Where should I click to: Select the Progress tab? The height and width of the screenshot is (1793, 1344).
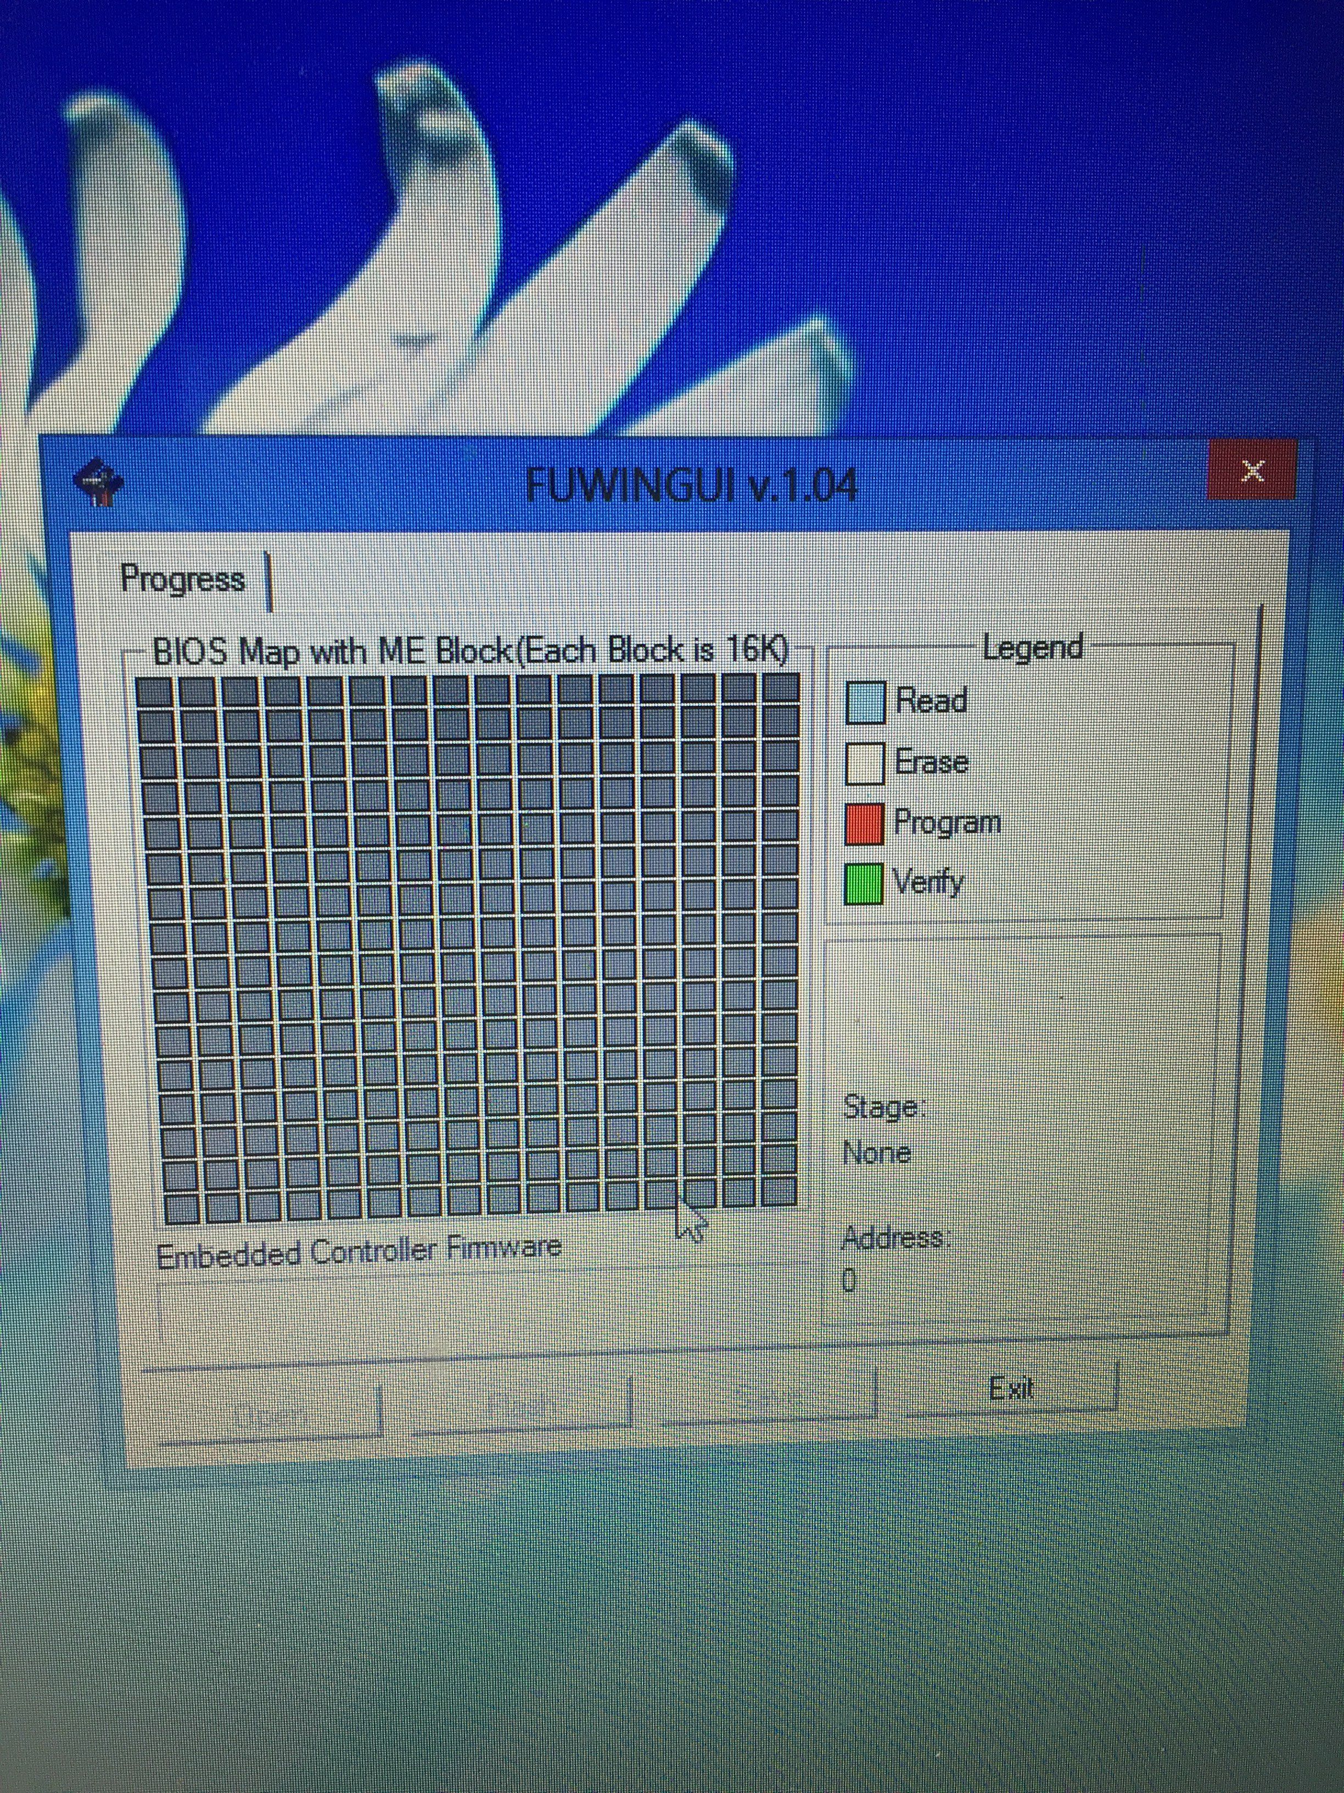coord(183,580)
